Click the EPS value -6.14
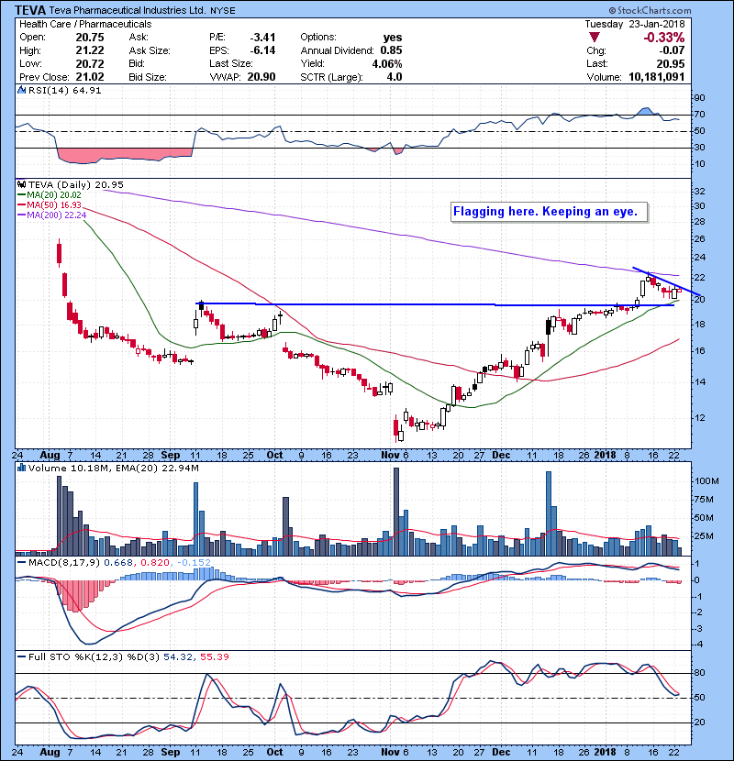Image resolution: width=734 pixels, height=761 pixels. (x=262, y=50)
